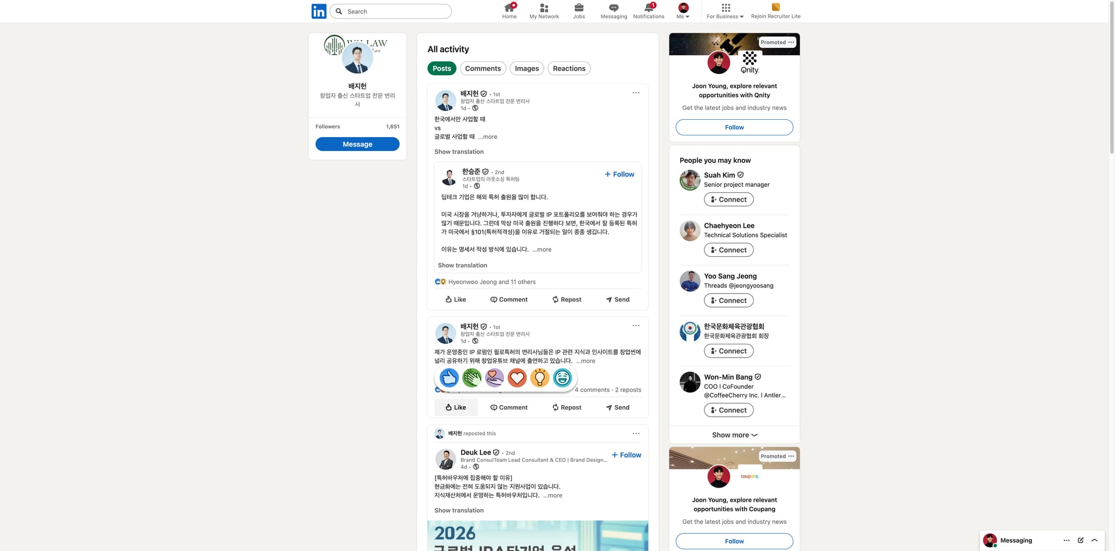1115x551 pixels.
Task: Choose the Insightful lightbulb reaction
Action: 539,378
